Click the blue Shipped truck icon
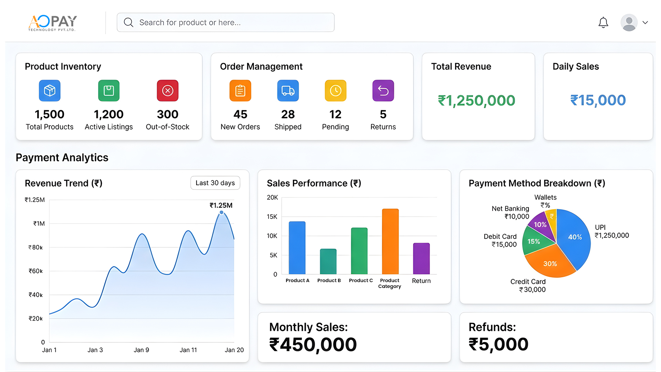The height and width of the screenshot is (372, 661). tap(288, 91)
